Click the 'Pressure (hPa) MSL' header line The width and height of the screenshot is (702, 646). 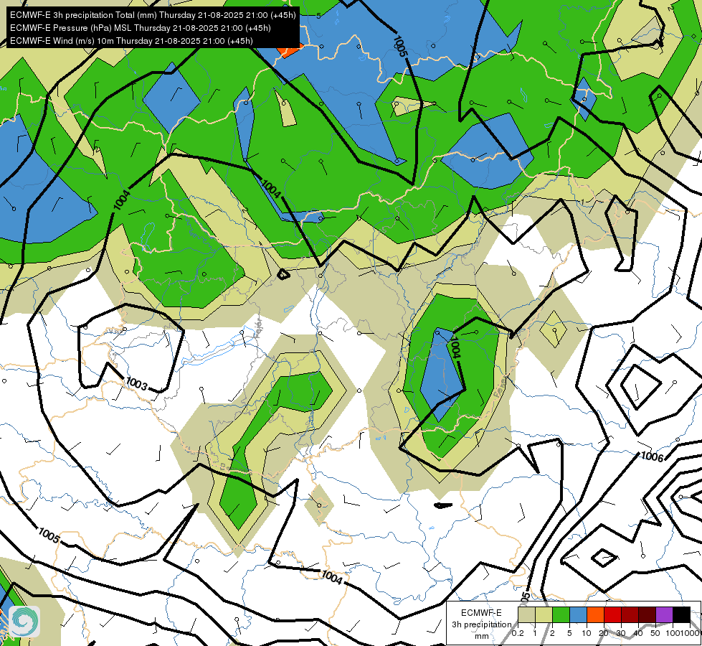[x=140, y=28]
